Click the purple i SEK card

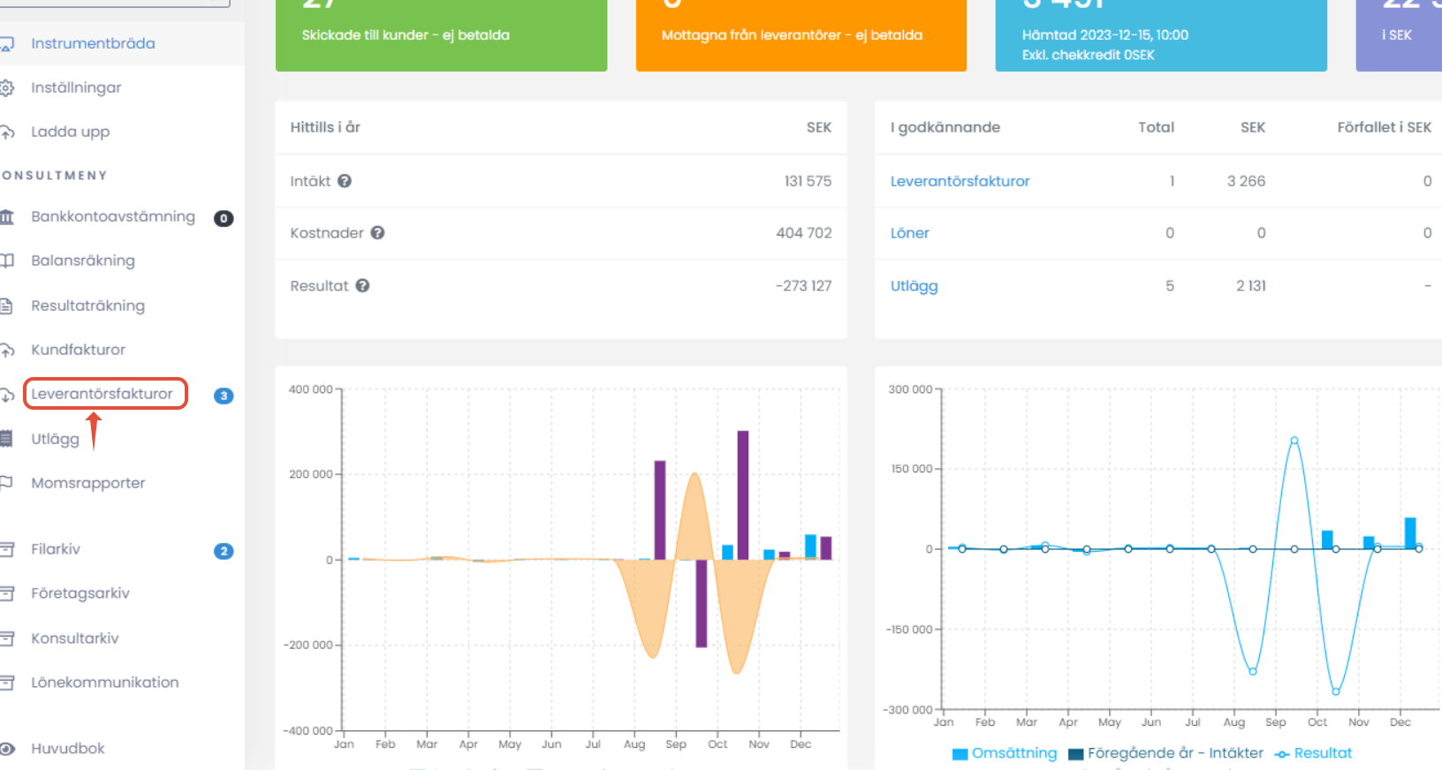point(1399,35)
